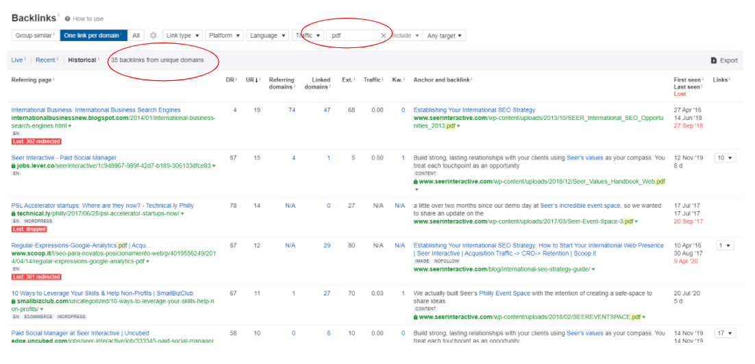Click the lock icon beside smallbizclub.com URL
The height and width of the screenshot is (364, 755).
coord(14,302)
